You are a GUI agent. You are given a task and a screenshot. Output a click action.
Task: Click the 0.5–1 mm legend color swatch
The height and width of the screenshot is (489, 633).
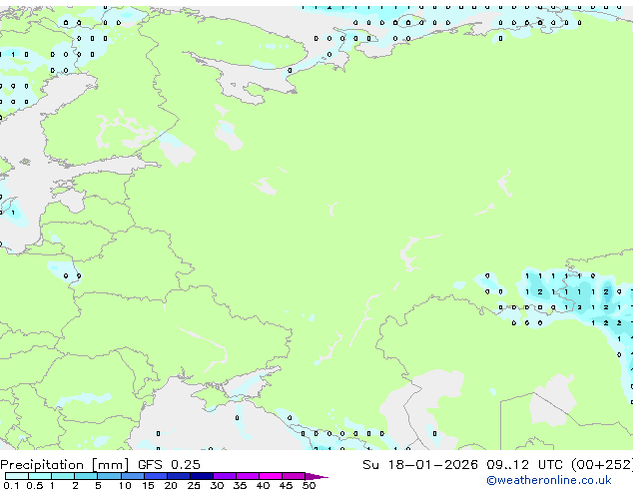(40, 476)
